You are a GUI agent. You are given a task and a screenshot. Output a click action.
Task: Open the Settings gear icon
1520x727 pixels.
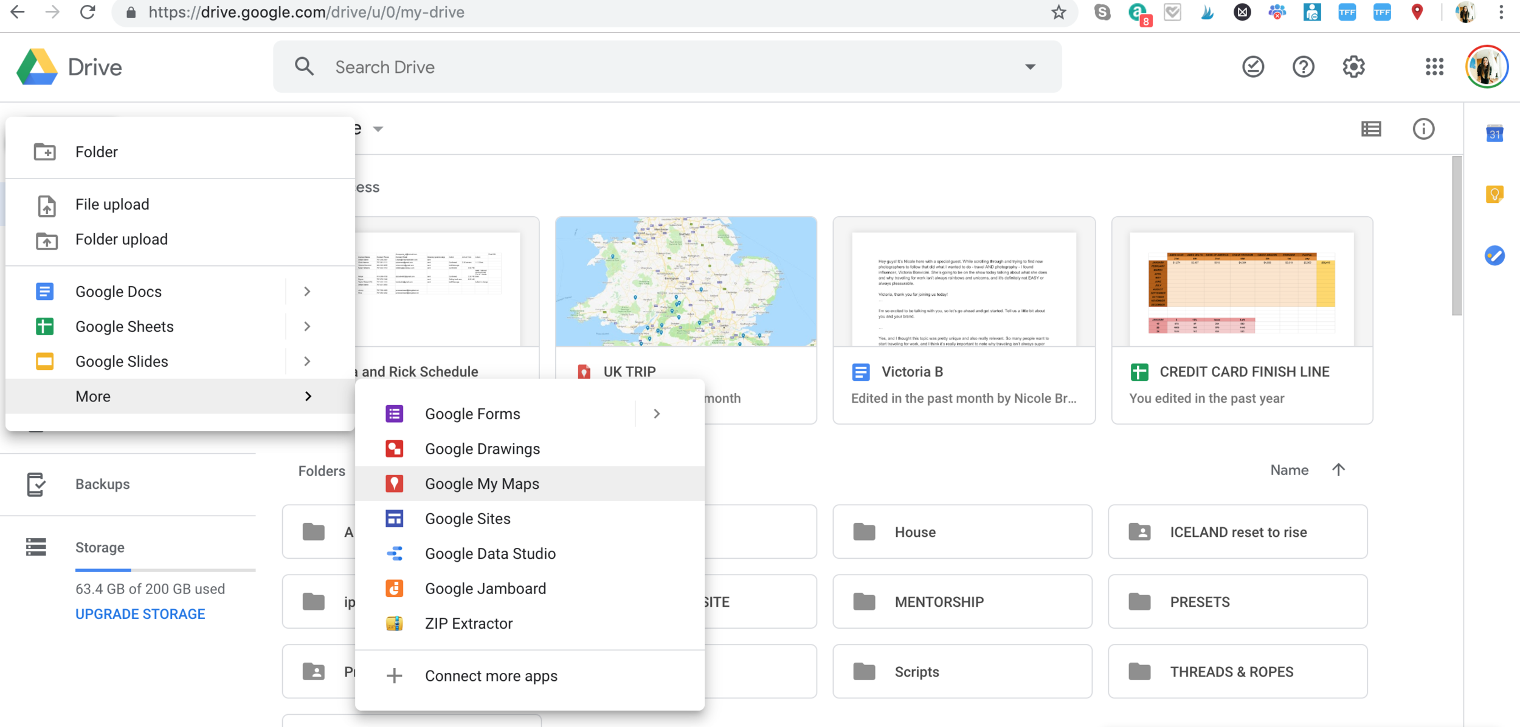[x=1353, y=67]
